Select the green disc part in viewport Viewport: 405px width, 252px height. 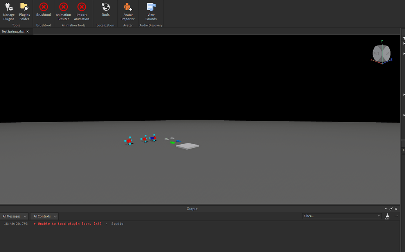[x=172, y=143]
